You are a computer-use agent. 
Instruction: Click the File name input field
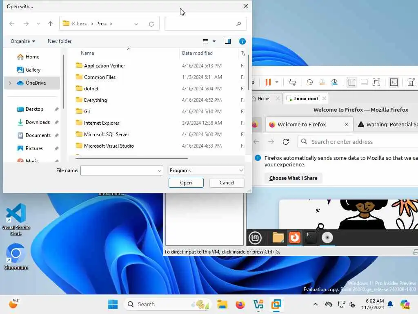point(119,170)
